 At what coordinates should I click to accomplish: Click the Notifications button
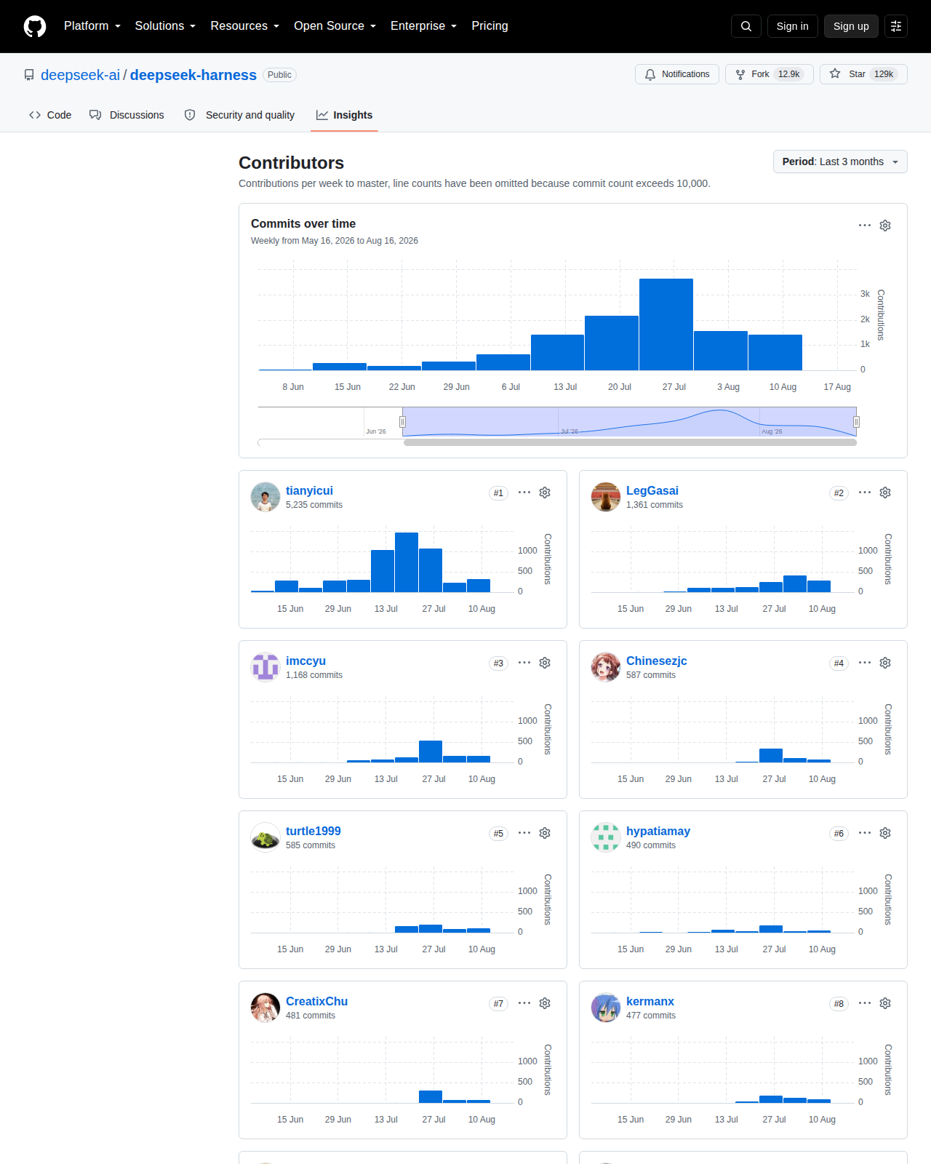point(677,74)
